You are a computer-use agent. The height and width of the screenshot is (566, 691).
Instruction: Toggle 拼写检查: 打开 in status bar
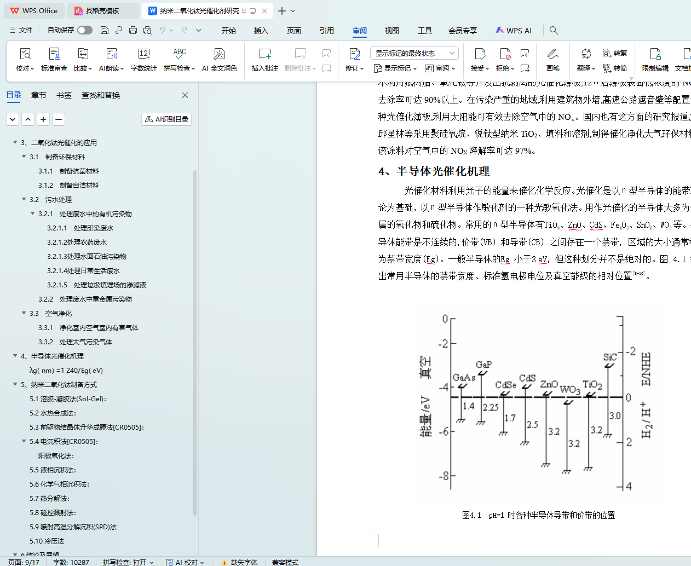pos(128,562)
